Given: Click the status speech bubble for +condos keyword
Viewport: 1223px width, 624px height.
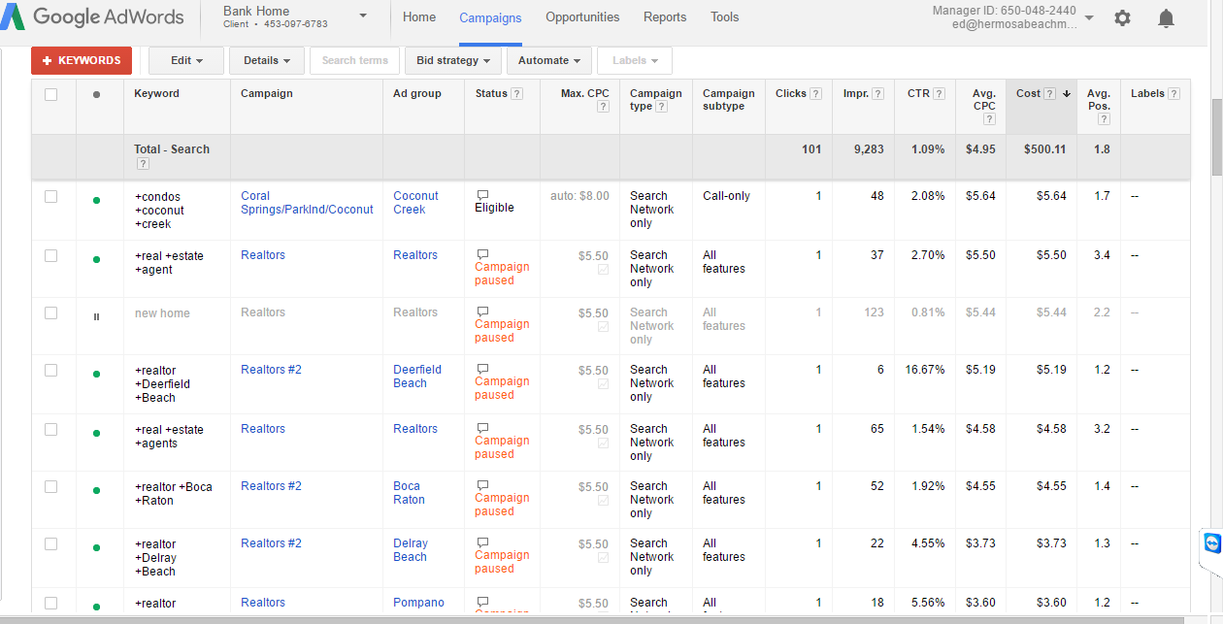Looking at the screenshot, I should (482, 195).
